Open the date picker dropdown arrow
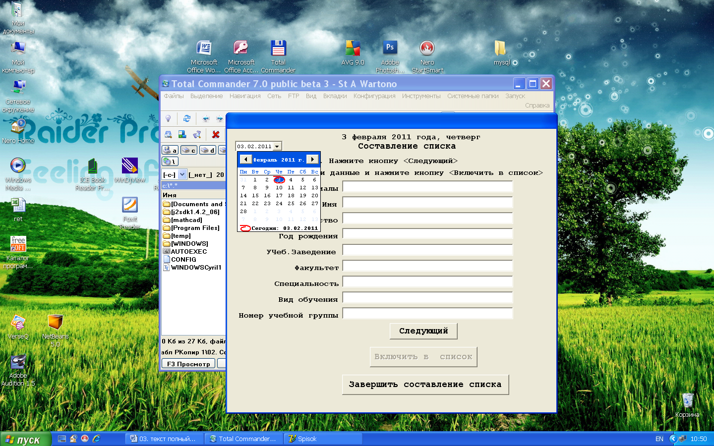714x446 pixels. coord(277,146)
